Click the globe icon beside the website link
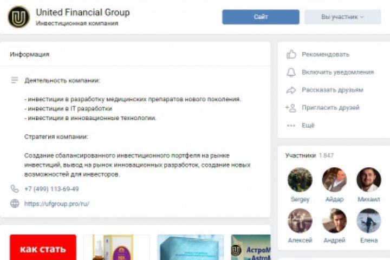The image size is (390, 260). pyautogui.click(x=15, y=204)
